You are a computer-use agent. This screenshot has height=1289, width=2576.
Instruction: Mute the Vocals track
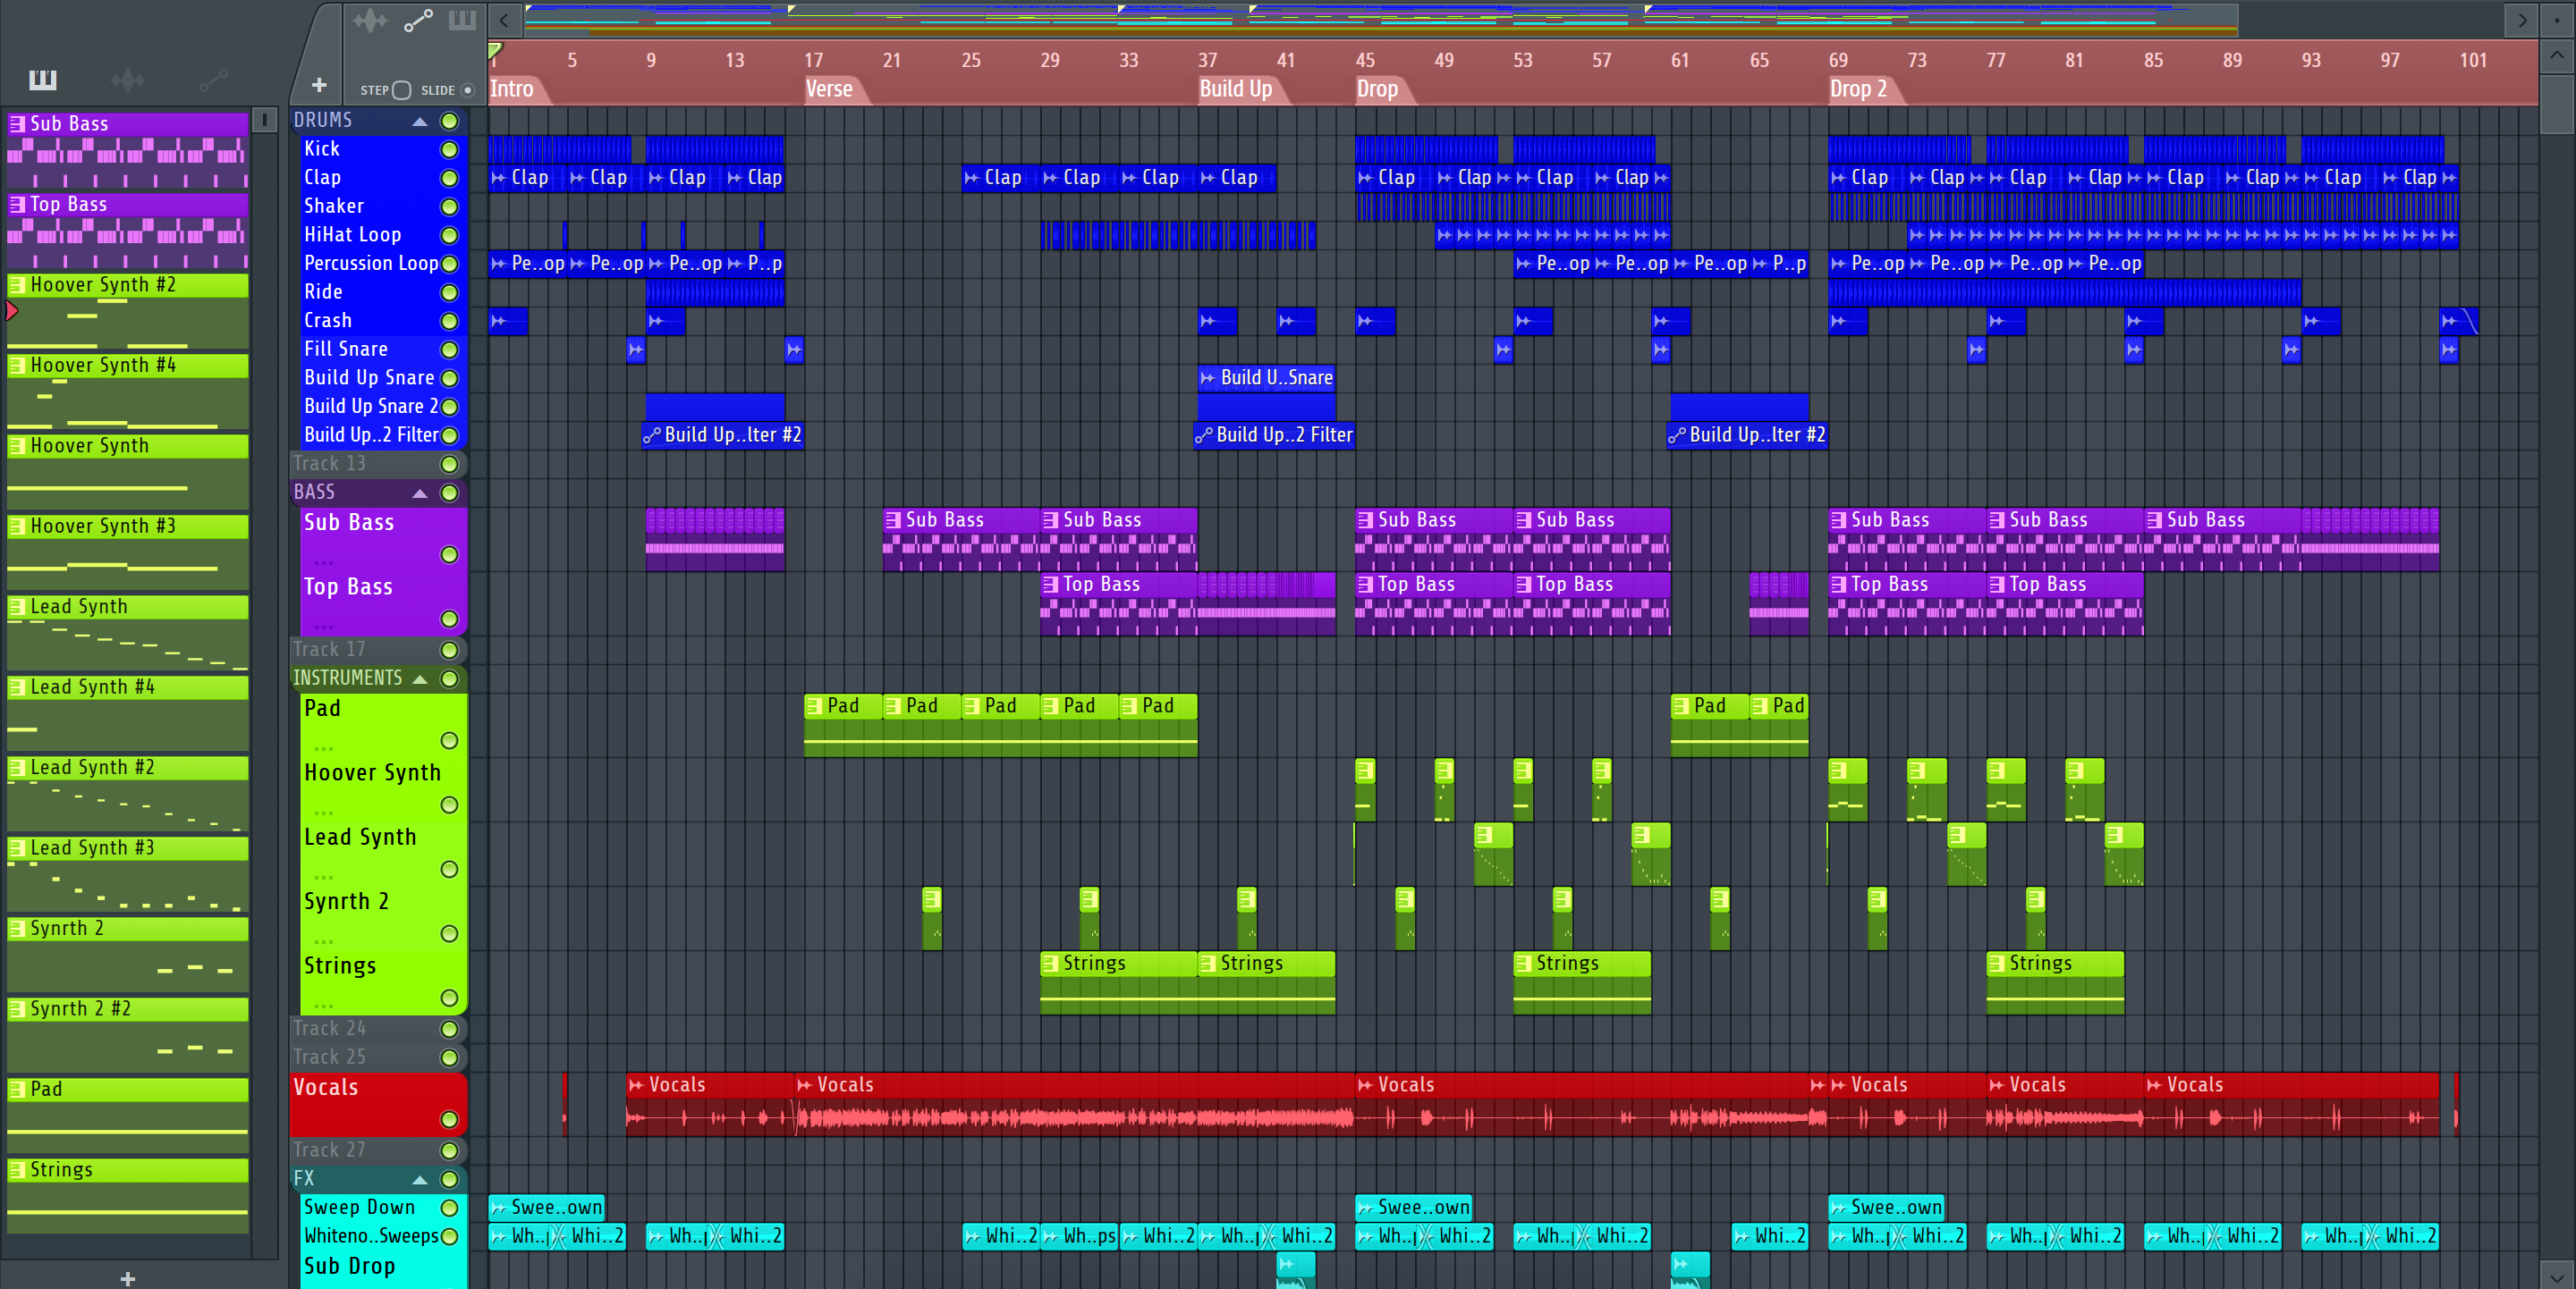click(450, 1120)
